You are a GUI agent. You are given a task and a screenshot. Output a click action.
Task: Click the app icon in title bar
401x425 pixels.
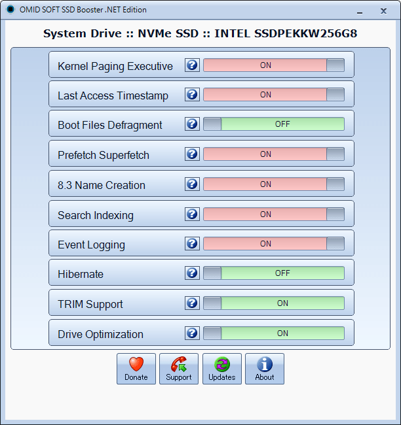10,10
